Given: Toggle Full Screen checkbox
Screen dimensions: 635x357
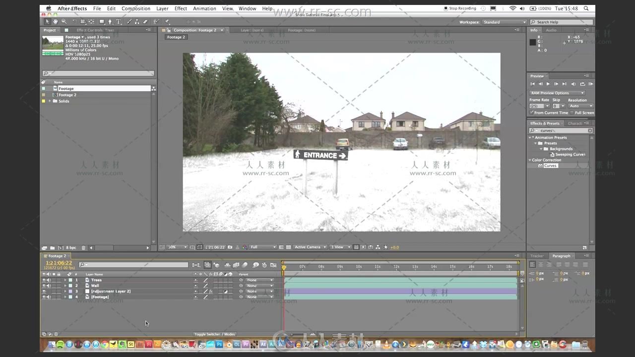Looking at the screenshot, I should click(572, 113).
